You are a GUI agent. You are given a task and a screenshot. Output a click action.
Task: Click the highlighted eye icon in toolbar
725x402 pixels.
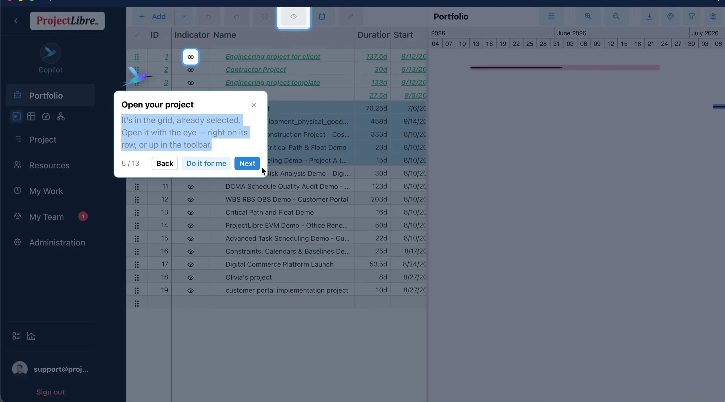(293, 16)
